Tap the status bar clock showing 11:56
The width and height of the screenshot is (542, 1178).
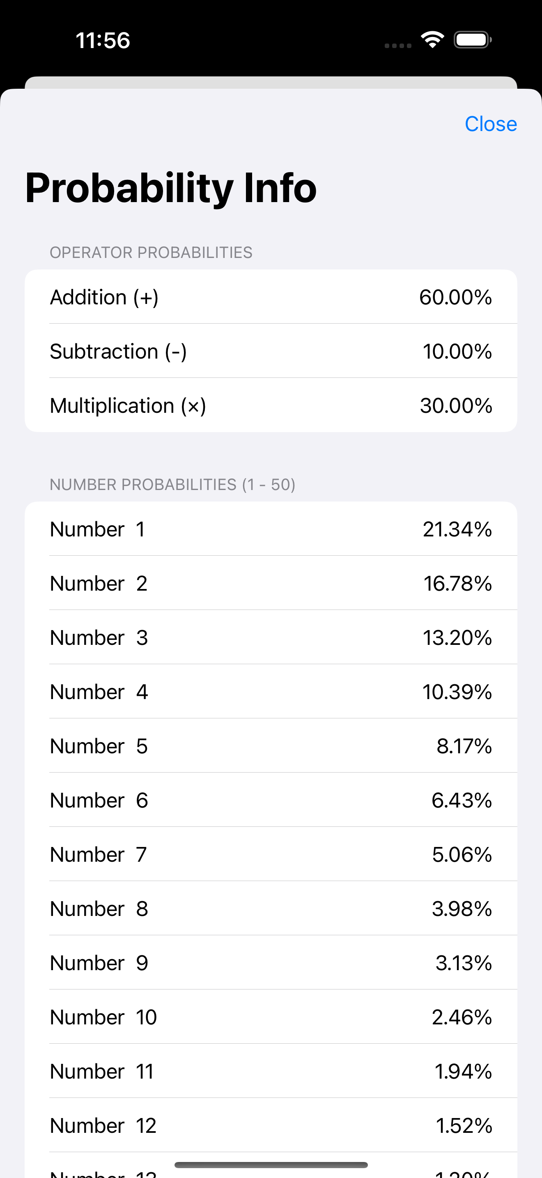pos(103,40)
